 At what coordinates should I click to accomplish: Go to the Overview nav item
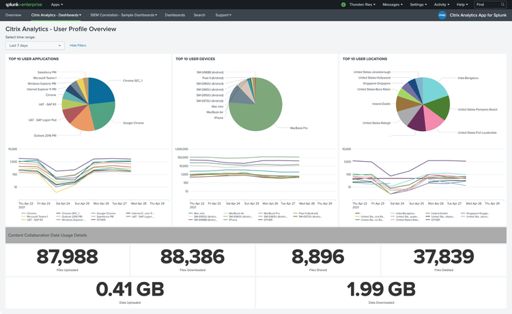point(13,15)
